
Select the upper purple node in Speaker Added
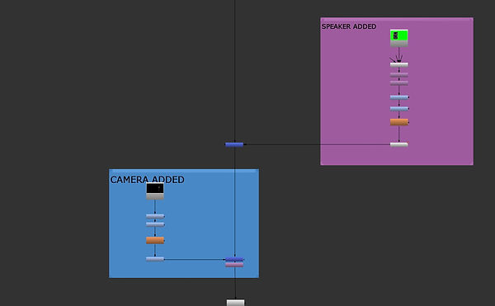(x=399, y=75)
